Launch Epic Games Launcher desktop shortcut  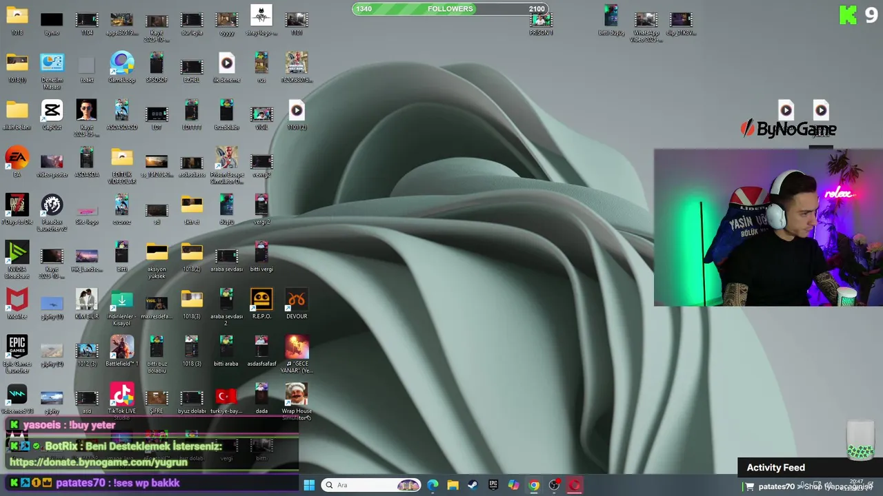(17, 354)
